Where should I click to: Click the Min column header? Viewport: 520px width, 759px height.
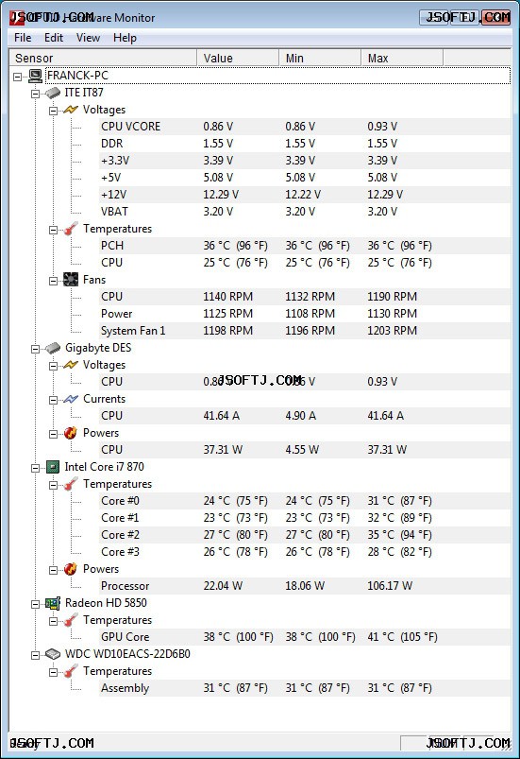point(320,58)
